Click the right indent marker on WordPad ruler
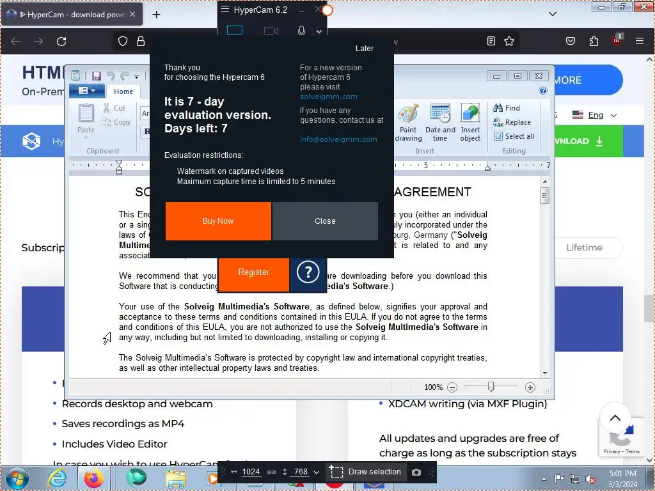This screenshot has height=491, width=655. click(487, 168)
